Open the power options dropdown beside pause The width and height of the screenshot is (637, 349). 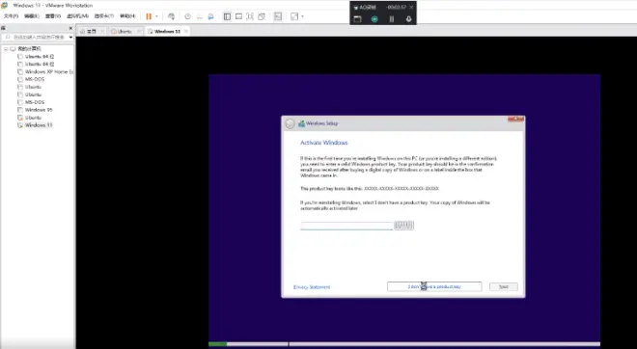click(156, 16)
